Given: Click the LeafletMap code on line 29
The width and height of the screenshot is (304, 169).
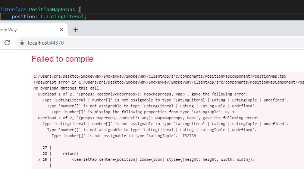Looking at the screenshot, I should click(x=163, y=160).
